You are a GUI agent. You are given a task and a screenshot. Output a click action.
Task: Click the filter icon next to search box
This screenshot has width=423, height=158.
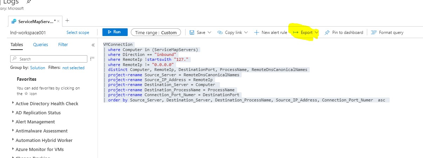[92, 59]
